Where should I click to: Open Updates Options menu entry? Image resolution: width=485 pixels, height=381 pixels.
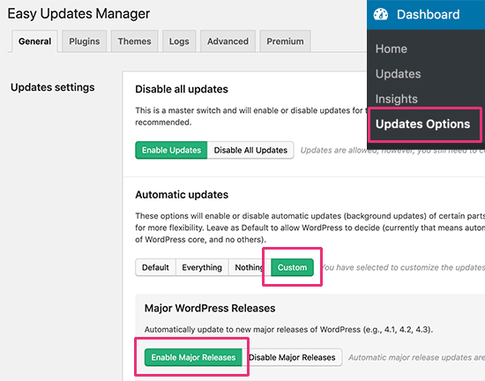[422, 124]
